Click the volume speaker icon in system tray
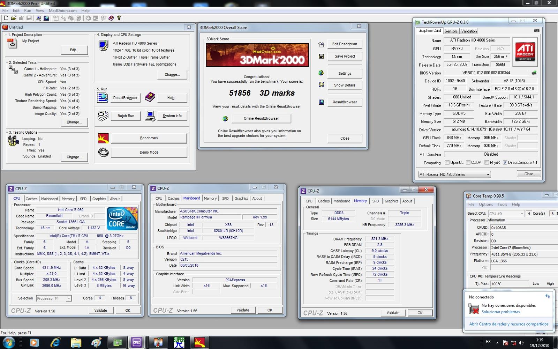Image resolution: width=558 pixels, height=349 pixels. (522, 342)
